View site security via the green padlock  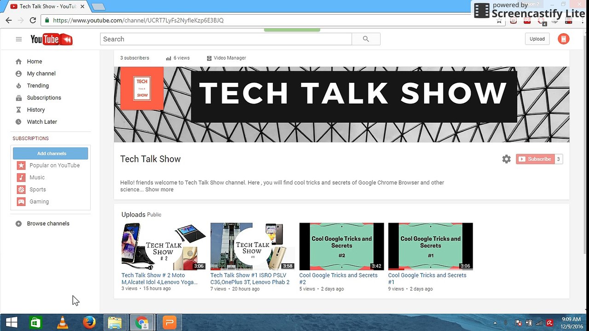point(46,20)
